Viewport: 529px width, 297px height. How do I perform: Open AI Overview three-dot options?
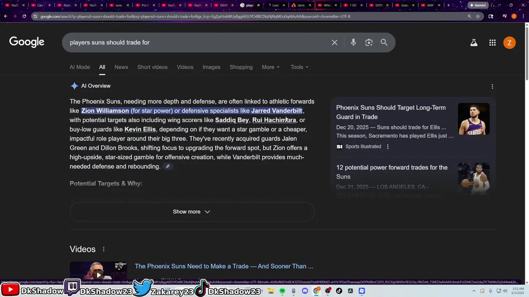point(492,86)
